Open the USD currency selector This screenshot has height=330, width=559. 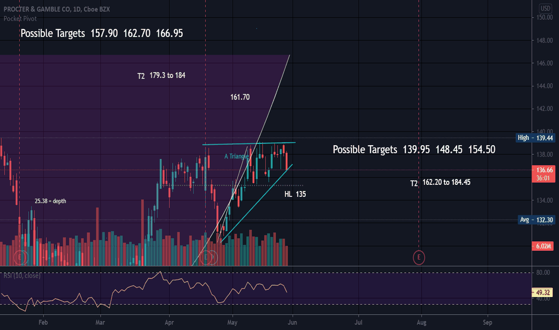[545, 8]
